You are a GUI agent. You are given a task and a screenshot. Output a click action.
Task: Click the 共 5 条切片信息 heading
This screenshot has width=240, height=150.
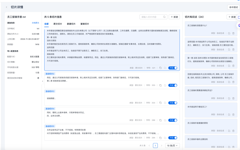click(53, 17)
